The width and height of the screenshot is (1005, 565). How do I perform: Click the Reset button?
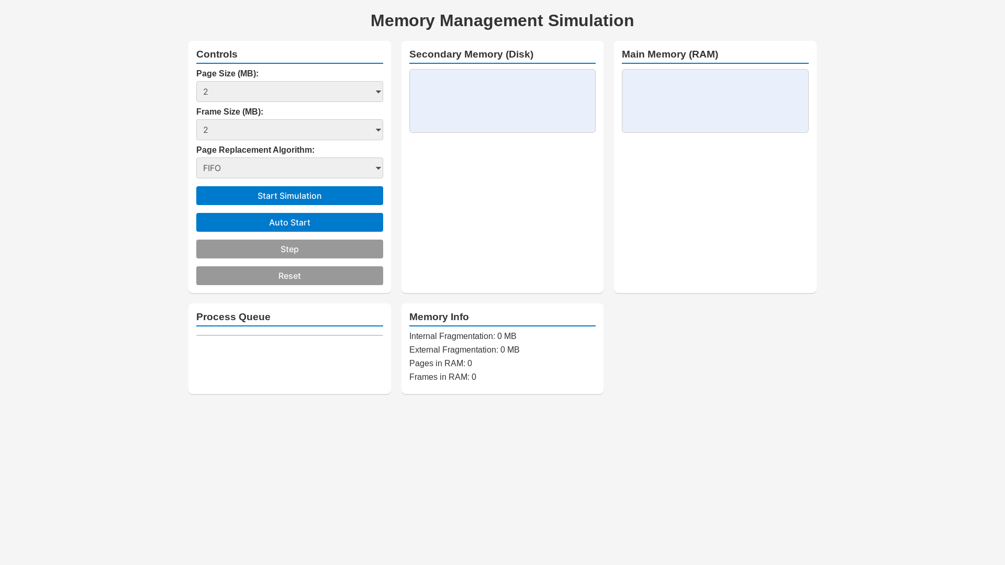[x=289, y=276]
